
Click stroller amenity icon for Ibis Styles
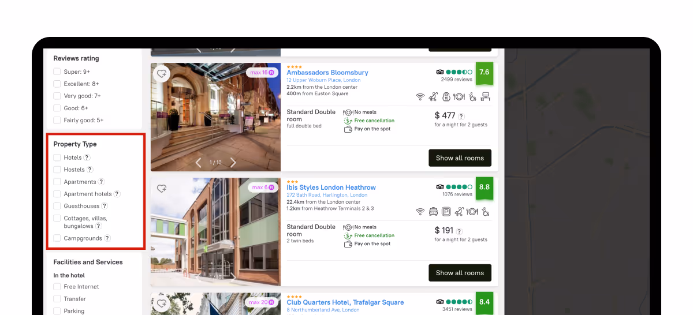coord(459,212)
